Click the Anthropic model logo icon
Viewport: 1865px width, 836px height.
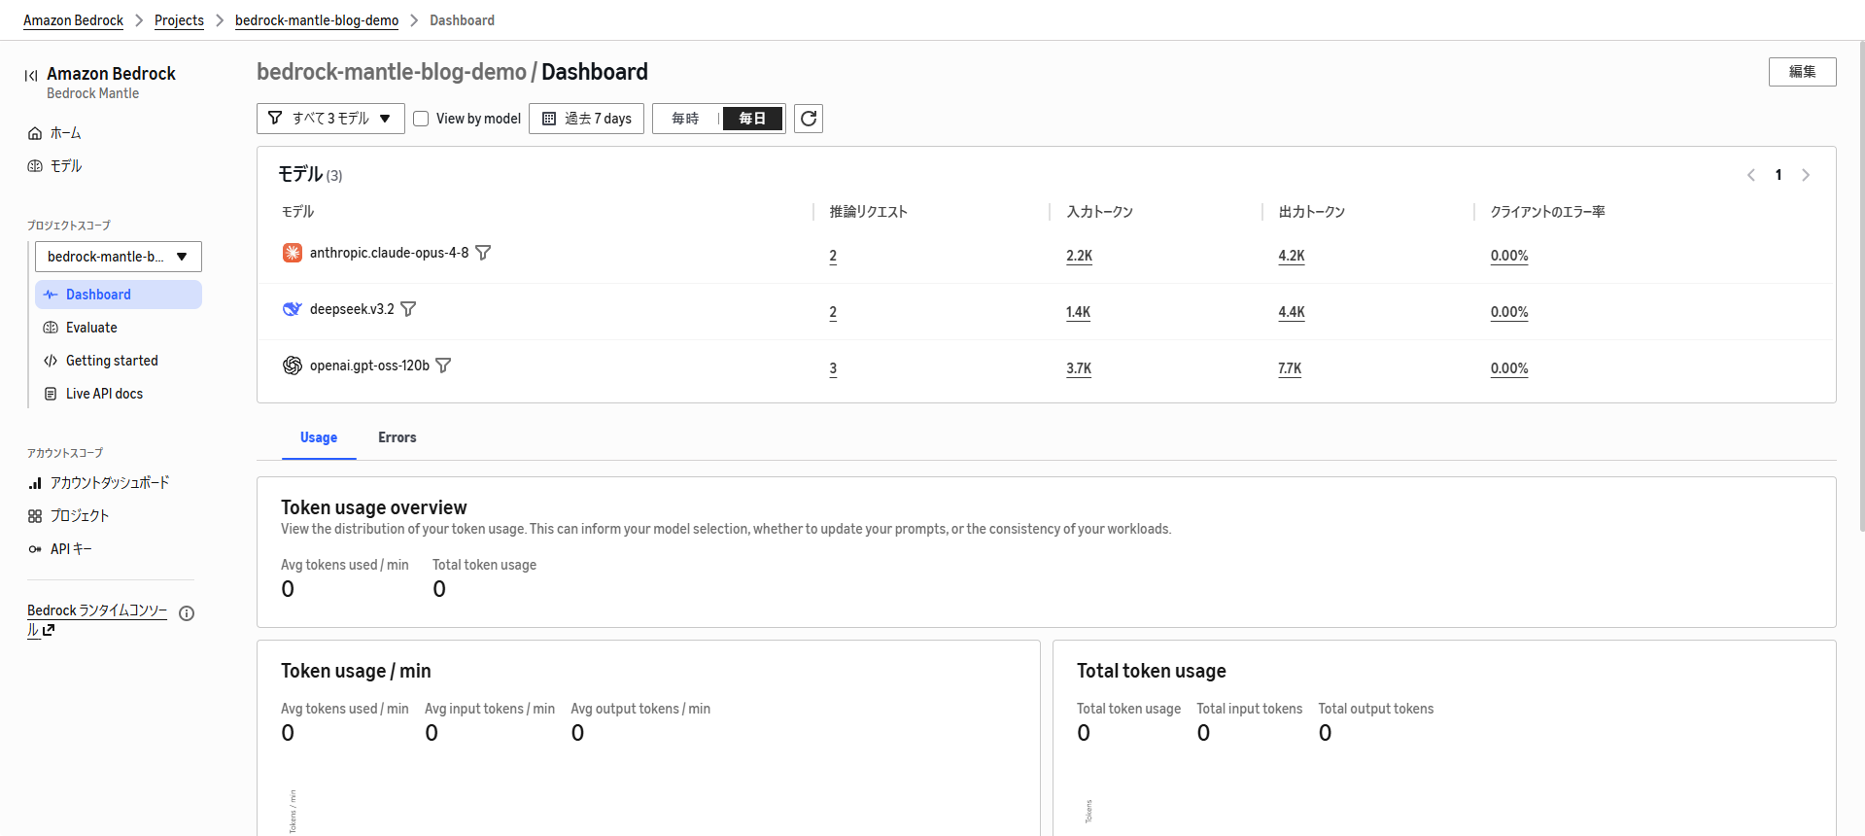point(293,253)
